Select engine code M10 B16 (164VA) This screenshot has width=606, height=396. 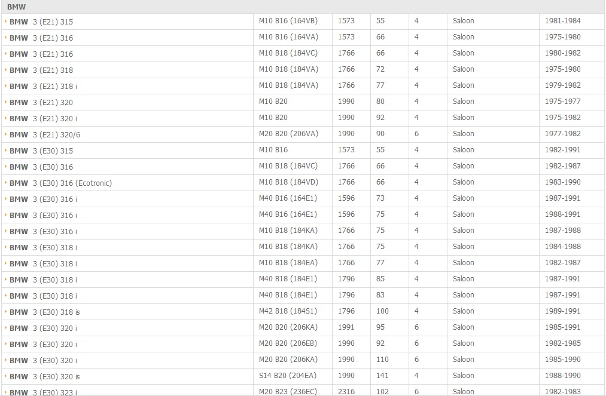click(x=288, y=37)
